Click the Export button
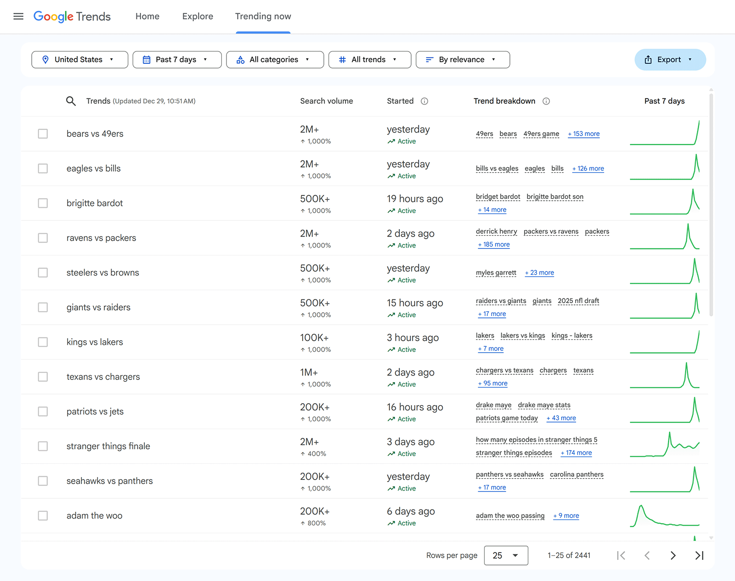 pyautogui.click(x=670, y=60)
